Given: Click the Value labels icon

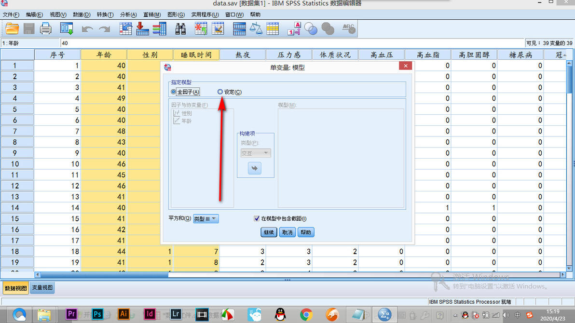Looking at the screenshot, I should point(294,28).
